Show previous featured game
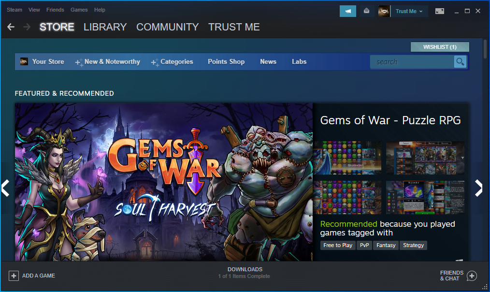 [5, 188]
